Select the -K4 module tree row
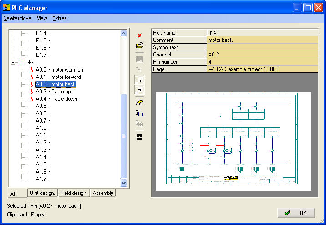 pyautogui.click(x=34, y=62)
